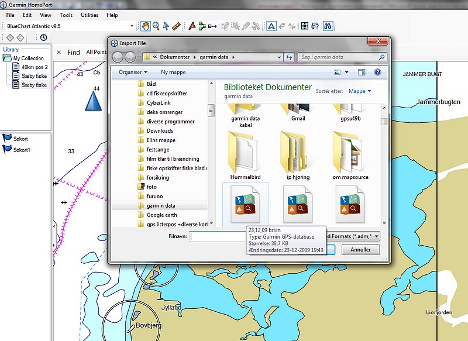Click the file list scroll down arrow

tap(384, 223)
